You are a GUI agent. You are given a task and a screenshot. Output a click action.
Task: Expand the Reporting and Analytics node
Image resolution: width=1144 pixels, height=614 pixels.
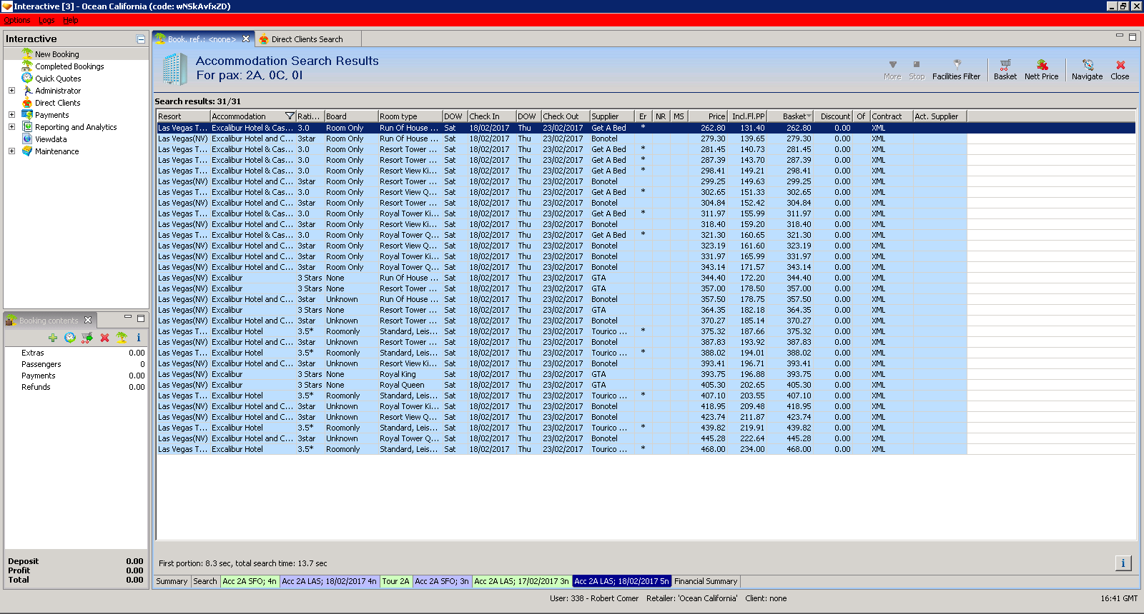(x=11, y=127)
